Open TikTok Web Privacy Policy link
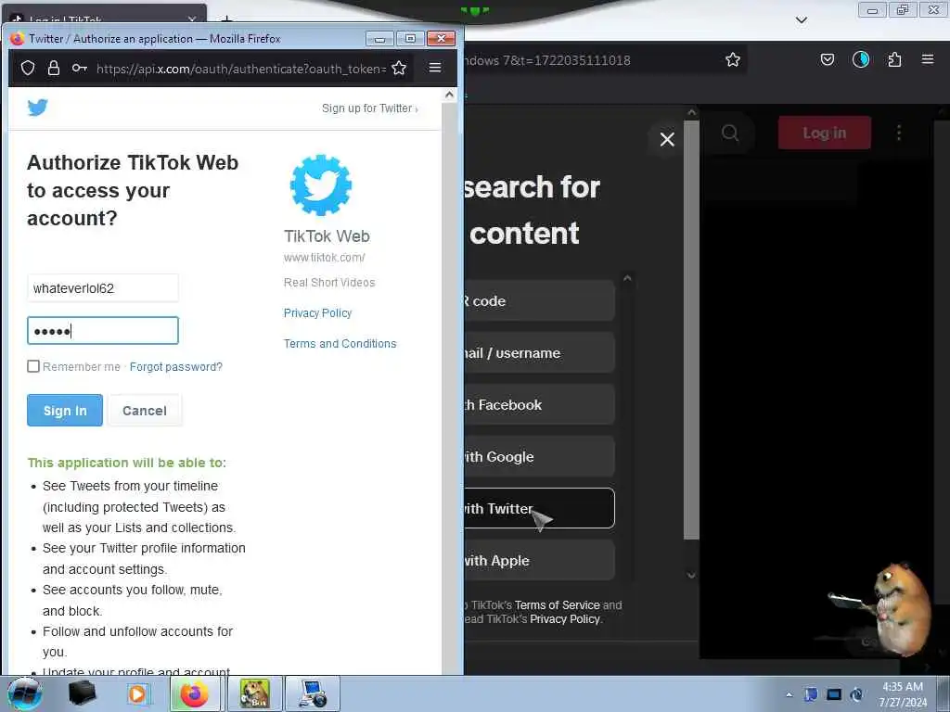This screenshot has width=950, height=712. [317, 313]
